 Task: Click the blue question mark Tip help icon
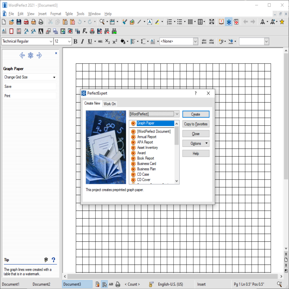click(x=54, y=260)
